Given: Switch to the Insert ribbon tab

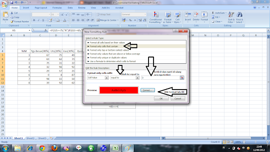Looking at the screenshot, I should pyautogui.click(x=26, y=8).
